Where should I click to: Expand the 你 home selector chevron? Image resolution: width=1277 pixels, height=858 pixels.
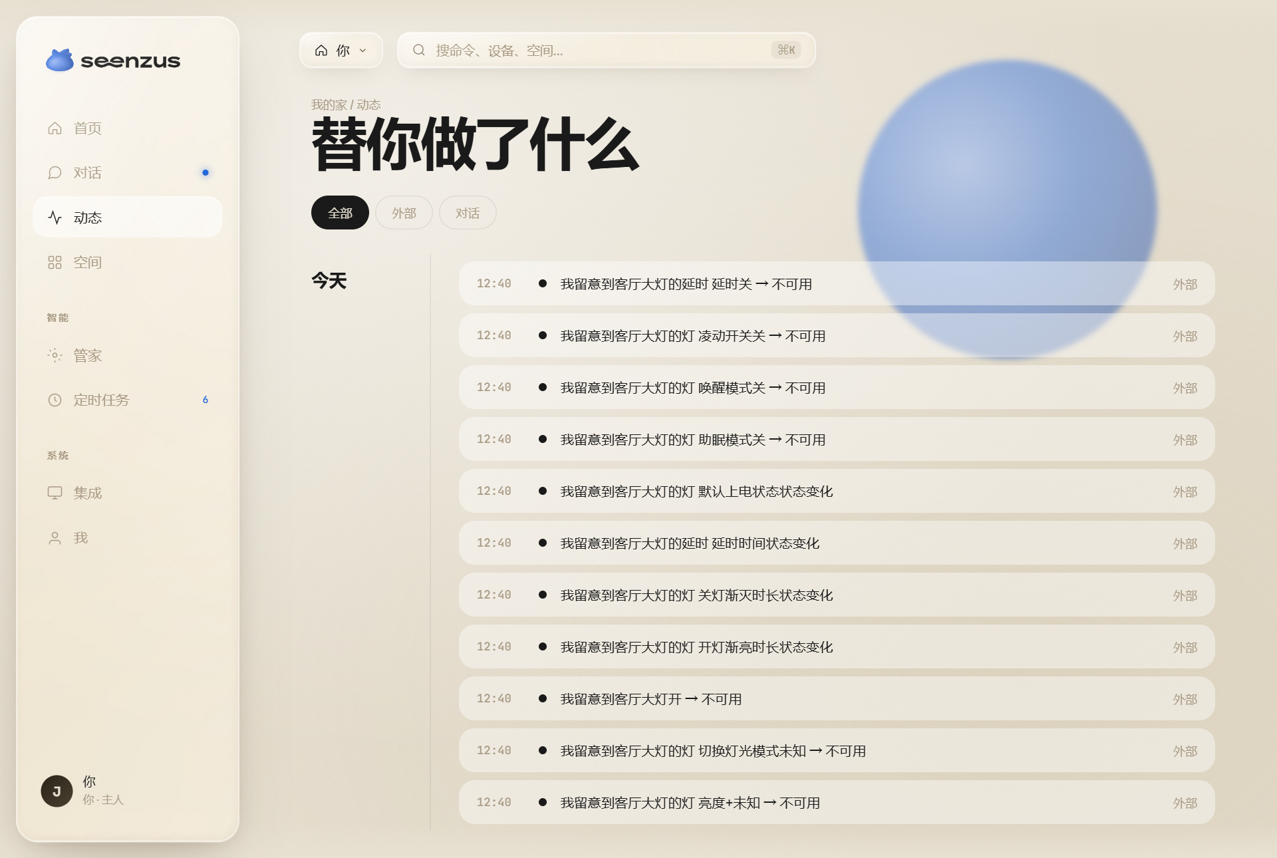point(362,51)
